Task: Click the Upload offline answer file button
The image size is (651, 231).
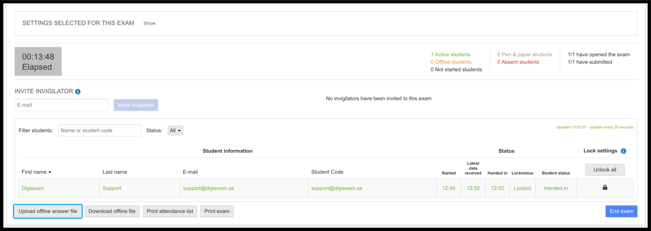Action: point(48,211)
